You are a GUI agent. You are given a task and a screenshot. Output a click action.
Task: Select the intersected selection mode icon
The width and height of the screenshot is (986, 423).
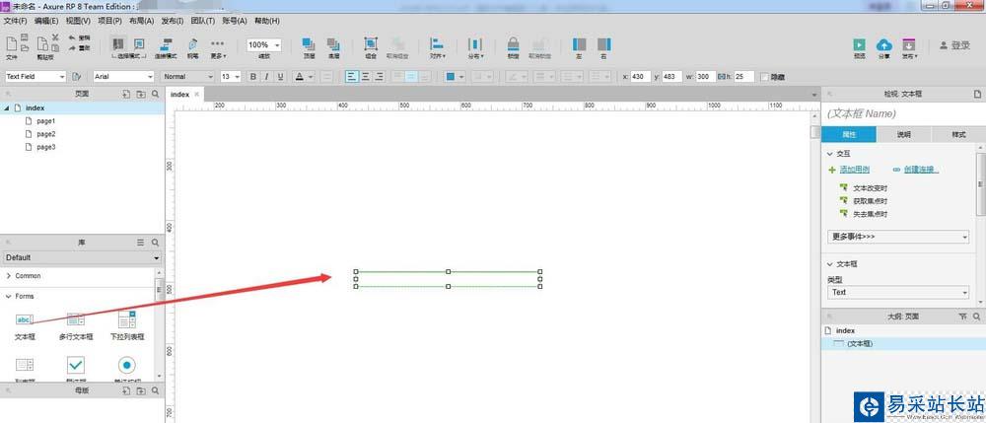[x=118, y=44]
